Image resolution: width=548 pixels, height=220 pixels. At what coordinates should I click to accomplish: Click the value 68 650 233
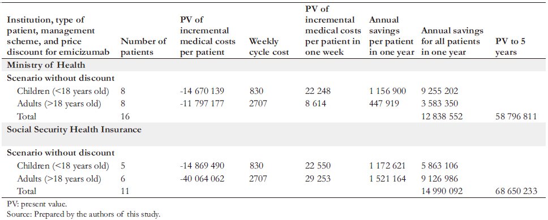pos(516,191)
